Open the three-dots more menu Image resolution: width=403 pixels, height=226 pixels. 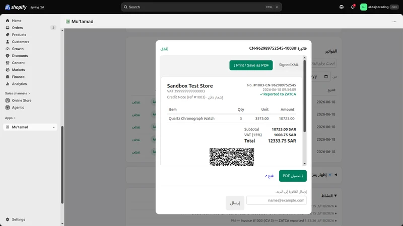(394, 22)
